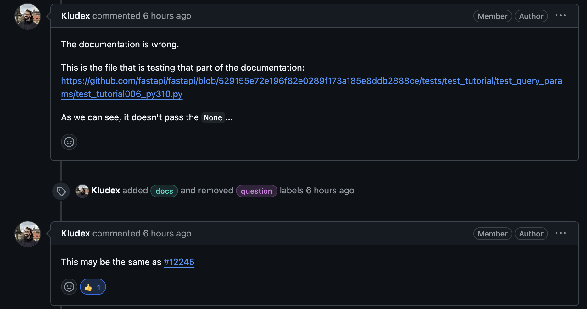Click the docs label

[164, 191]
